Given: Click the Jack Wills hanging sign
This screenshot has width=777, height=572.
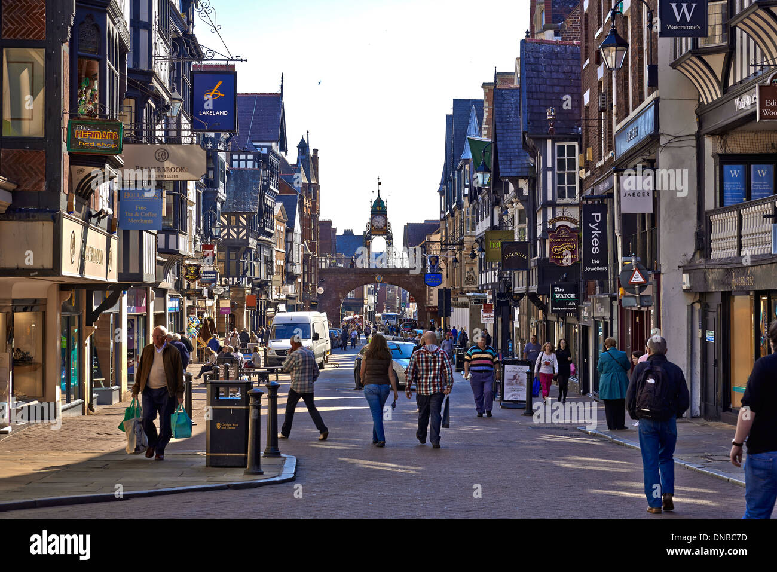Looking at the screenshot, I should click(x=515, y=256).
